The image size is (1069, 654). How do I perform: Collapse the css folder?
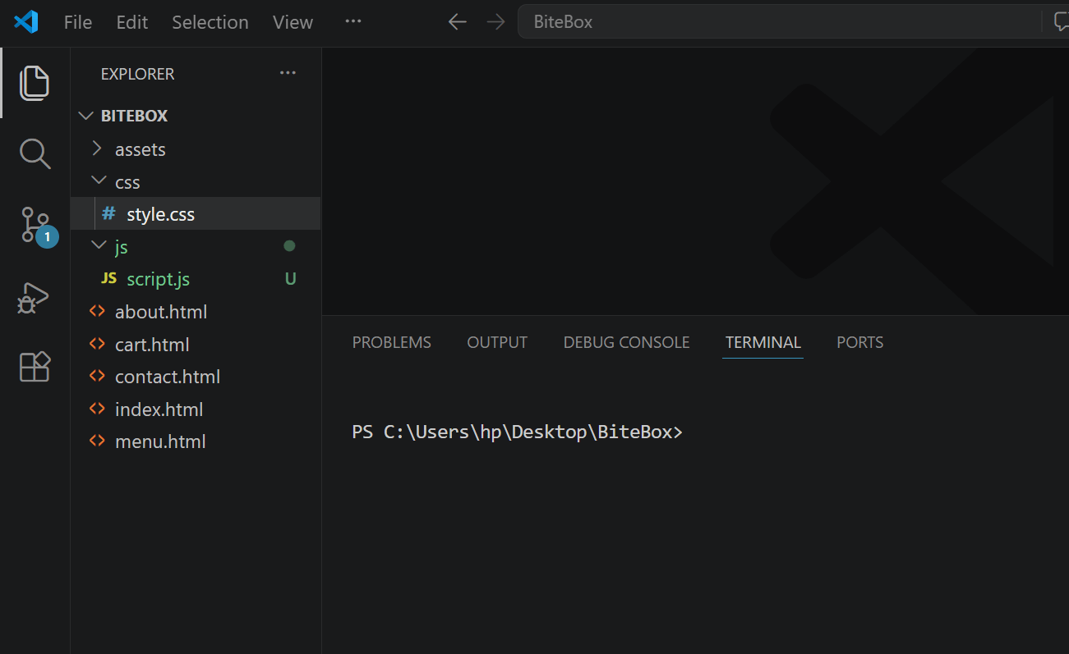click(x=99, y=181)
